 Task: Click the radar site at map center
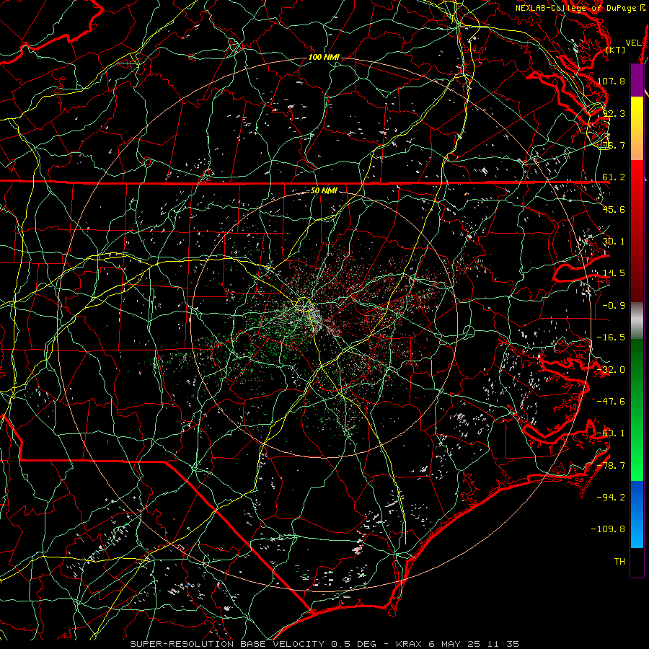click(324, 324)
